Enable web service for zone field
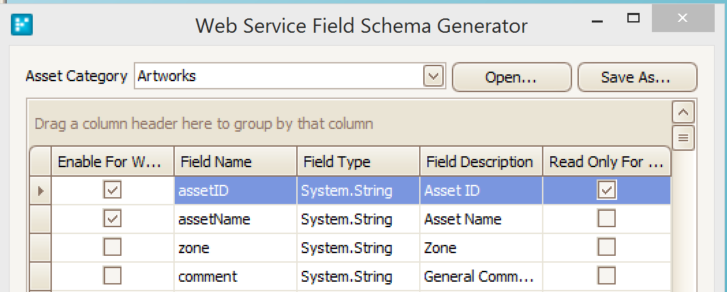Viewport: 727px width, 292px height. (112, 247)
